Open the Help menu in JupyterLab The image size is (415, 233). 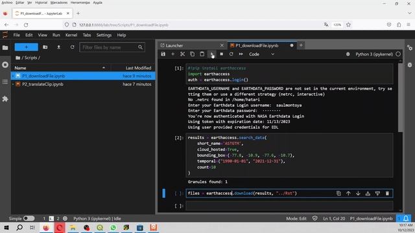[121, 35]
